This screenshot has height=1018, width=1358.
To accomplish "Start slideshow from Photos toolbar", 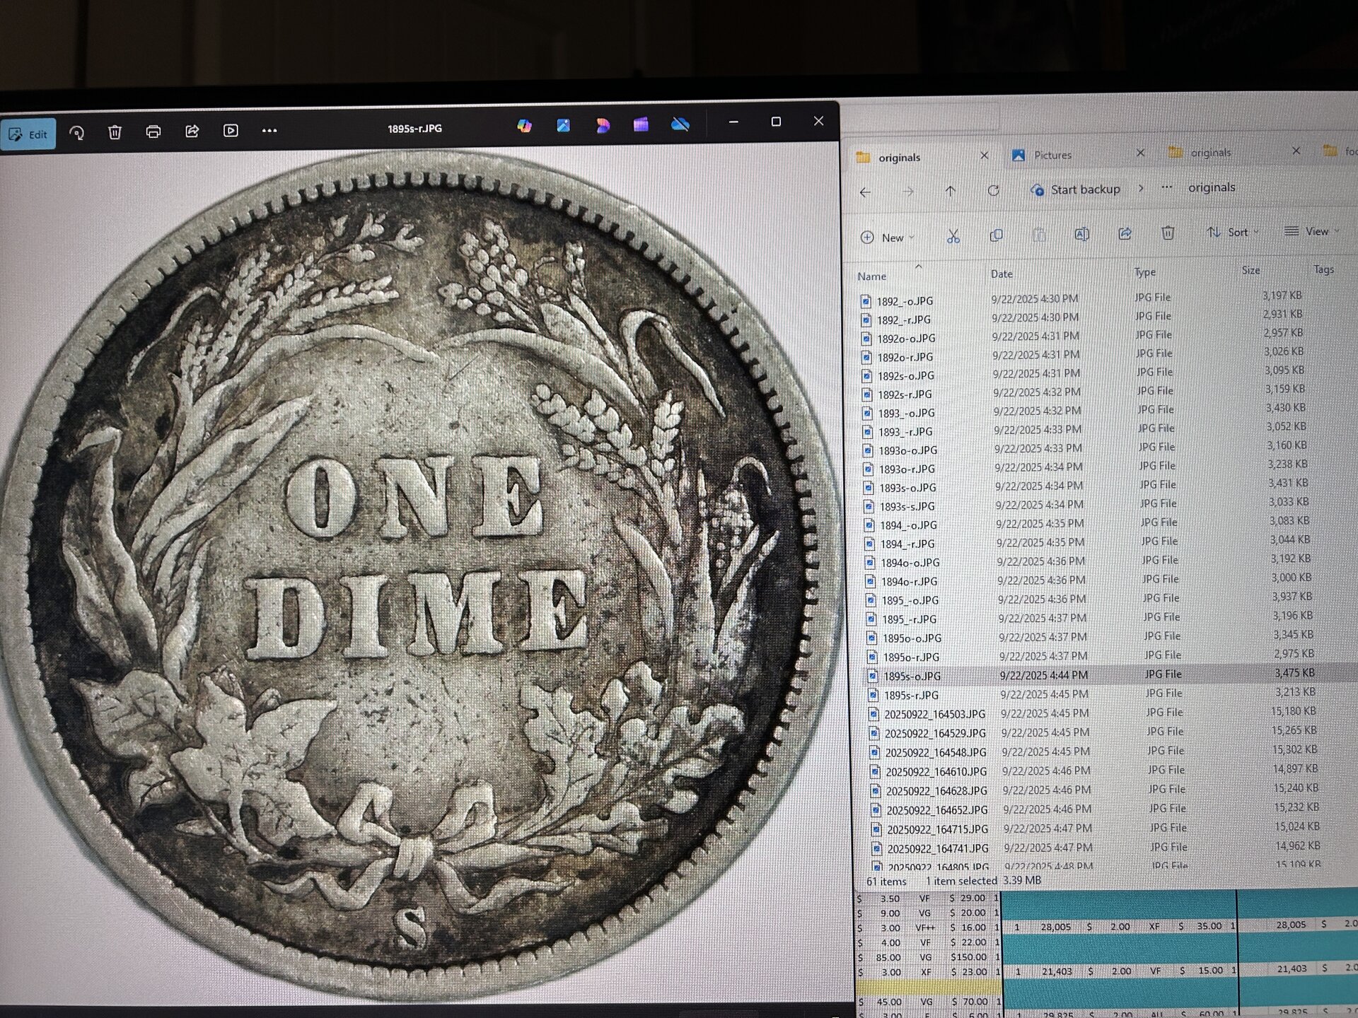I will pos(231,131).
